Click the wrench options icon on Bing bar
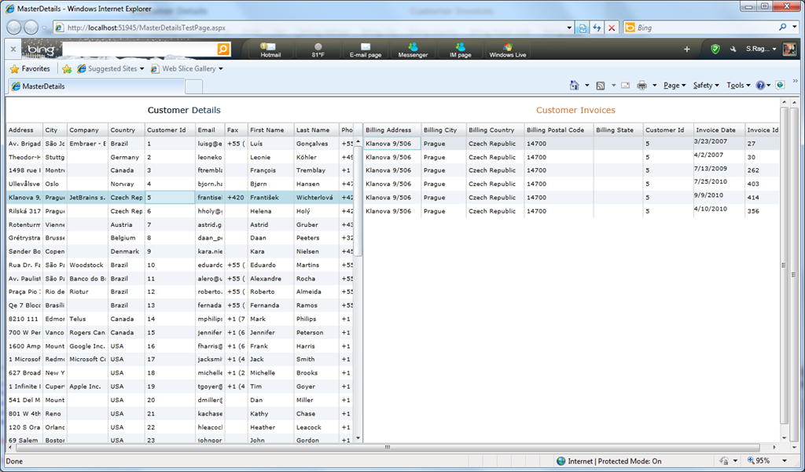The height and width of the screenshot is (472, 805). [733, 49]
